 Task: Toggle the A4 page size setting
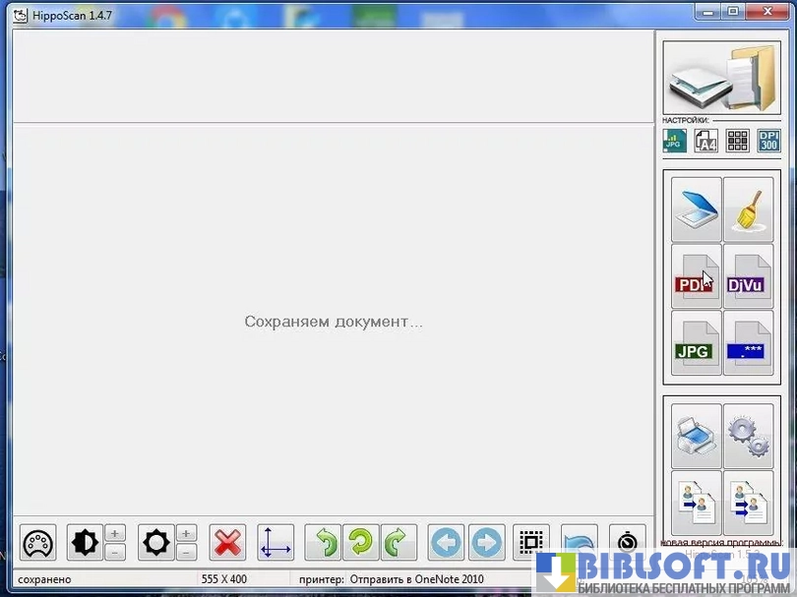705,141
